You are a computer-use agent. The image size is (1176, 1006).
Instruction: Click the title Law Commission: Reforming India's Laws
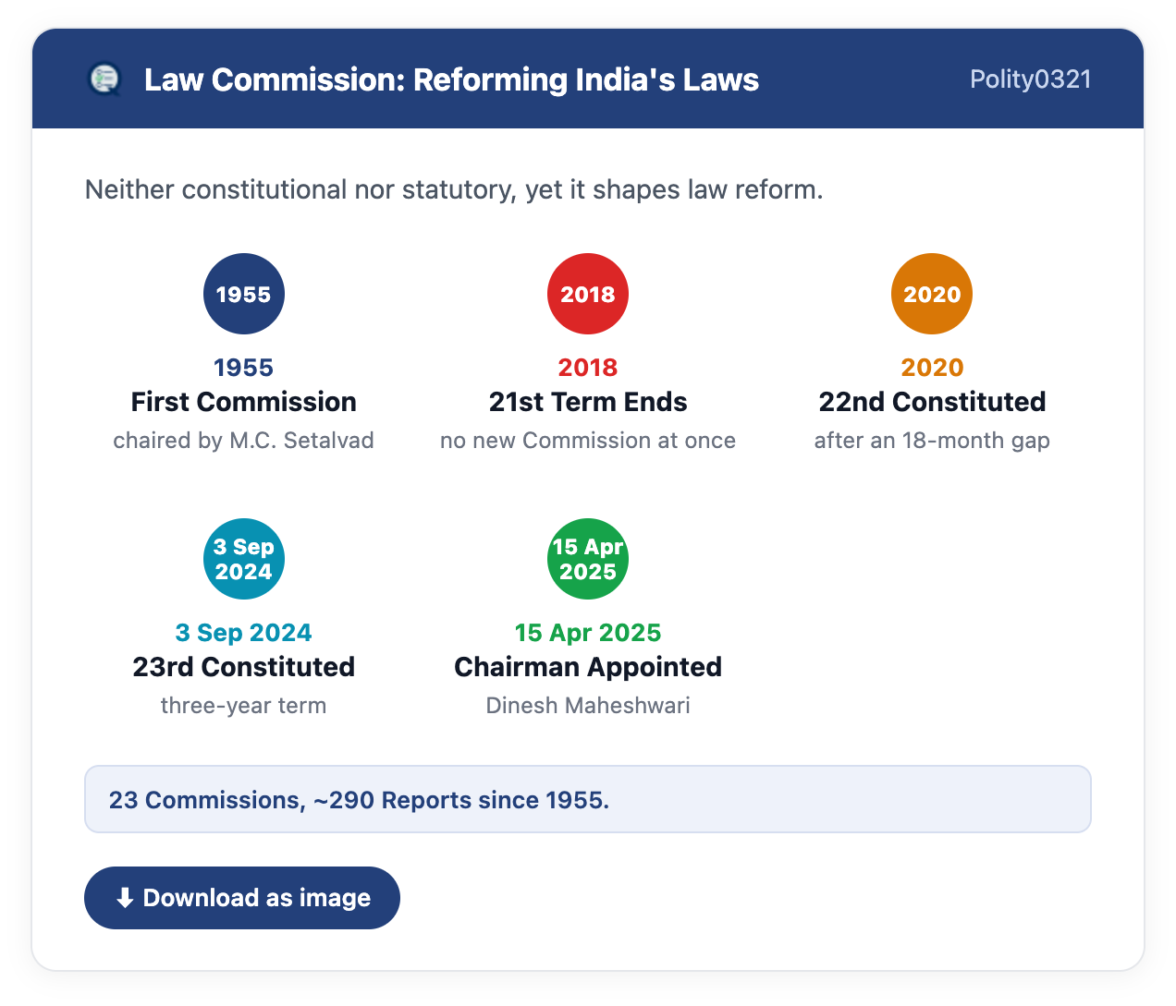pyautogui.click(x=451, y=79)
